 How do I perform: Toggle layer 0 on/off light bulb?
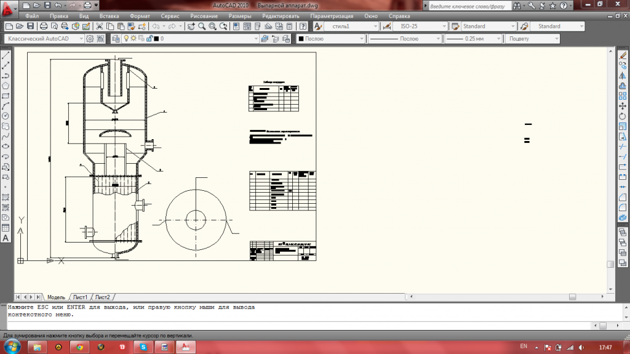pyautogui.click(x=126, y=38)
